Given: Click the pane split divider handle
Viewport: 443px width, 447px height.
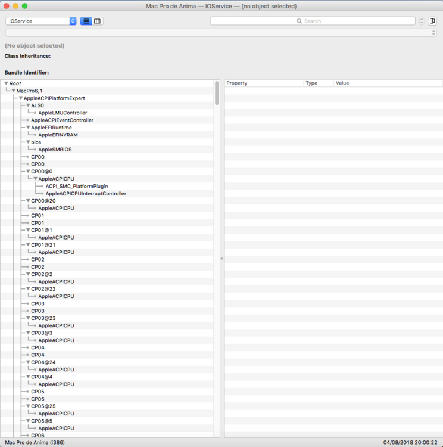Looking at the screenshot, I should tap(222, 259).
